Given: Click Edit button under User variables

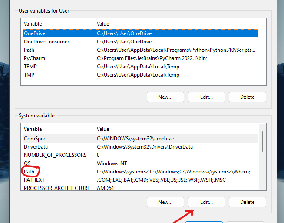Looking at the screenshot, I should click(x=206, y=97).
